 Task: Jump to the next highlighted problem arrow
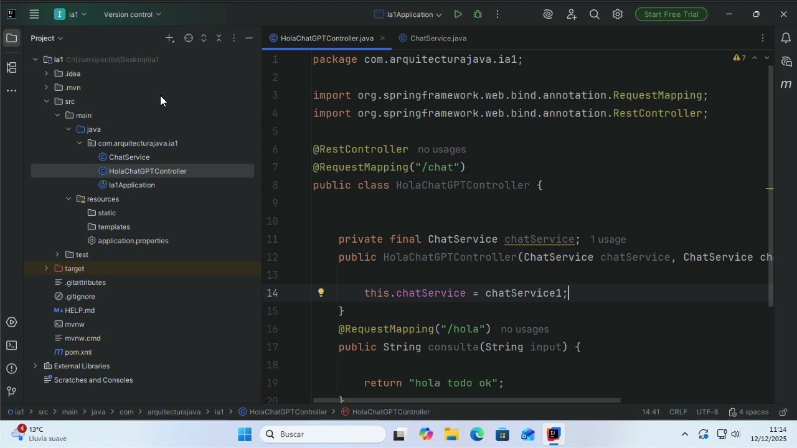point(766,58)
